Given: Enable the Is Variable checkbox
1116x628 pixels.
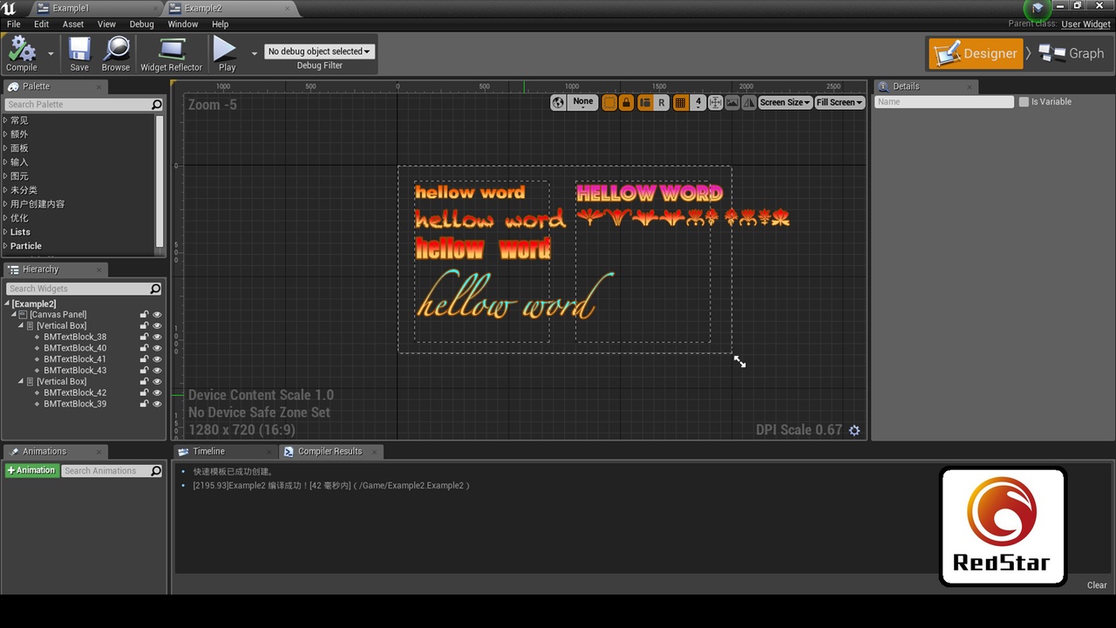Looking at the screenshot, I should click(1024, 102).
